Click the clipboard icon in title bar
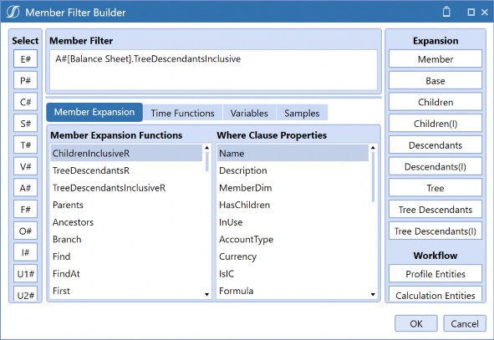 coord(446,12)
